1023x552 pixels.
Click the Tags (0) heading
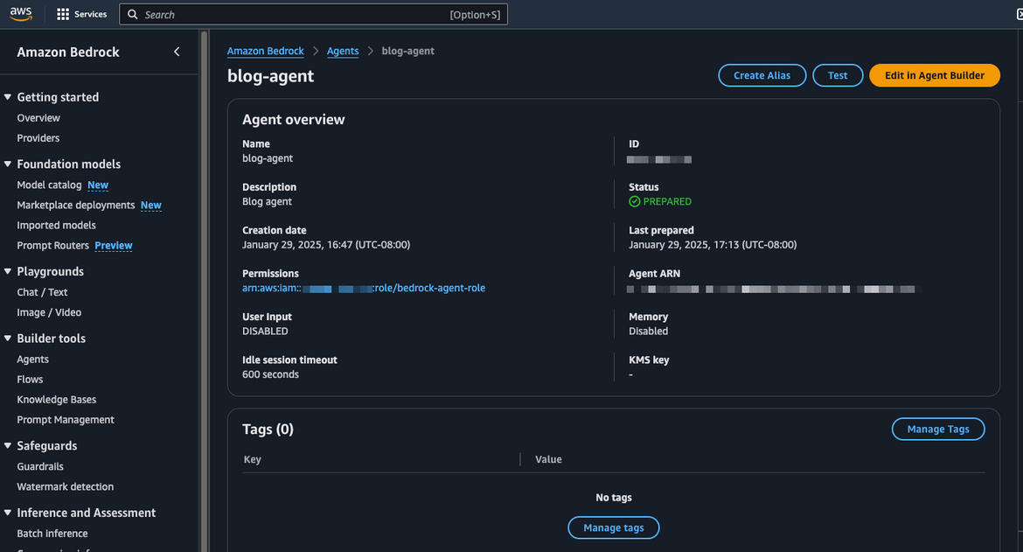(x=268, y=430)
